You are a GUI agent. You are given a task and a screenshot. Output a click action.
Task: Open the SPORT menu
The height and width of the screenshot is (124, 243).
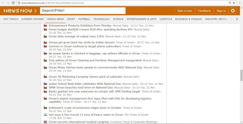pyautogui.click(x=71, y=19)
